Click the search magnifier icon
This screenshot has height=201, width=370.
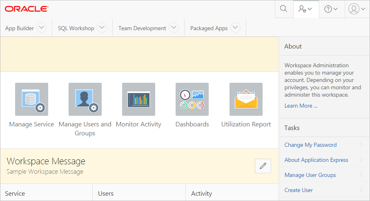283,9
